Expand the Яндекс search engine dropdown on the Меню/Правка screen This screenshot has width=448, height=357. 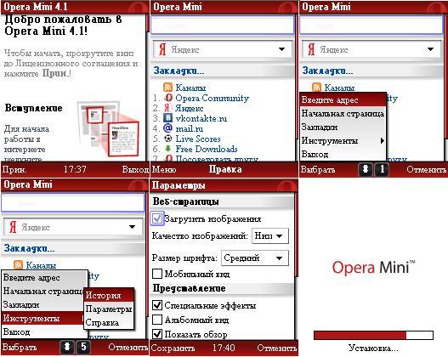click(x=281, y=49)
